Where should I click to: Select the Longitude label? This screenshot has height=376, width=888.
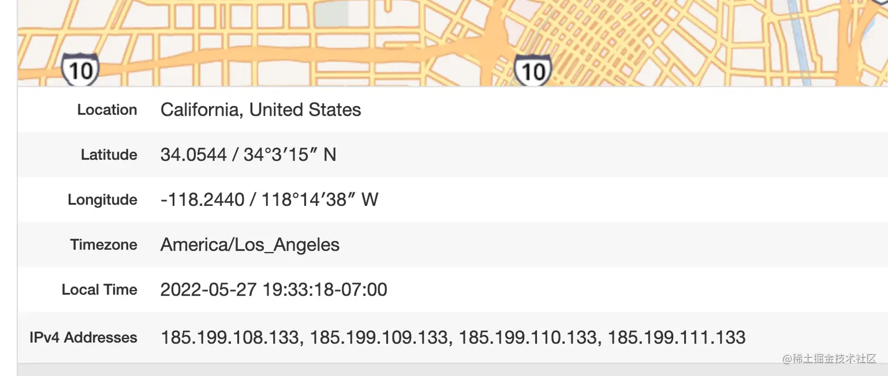tap(103, 200)
